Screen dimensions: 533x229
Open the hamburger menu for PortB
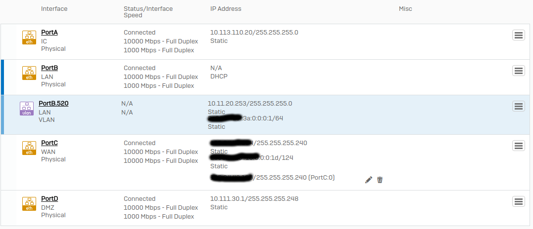(518, 71)
